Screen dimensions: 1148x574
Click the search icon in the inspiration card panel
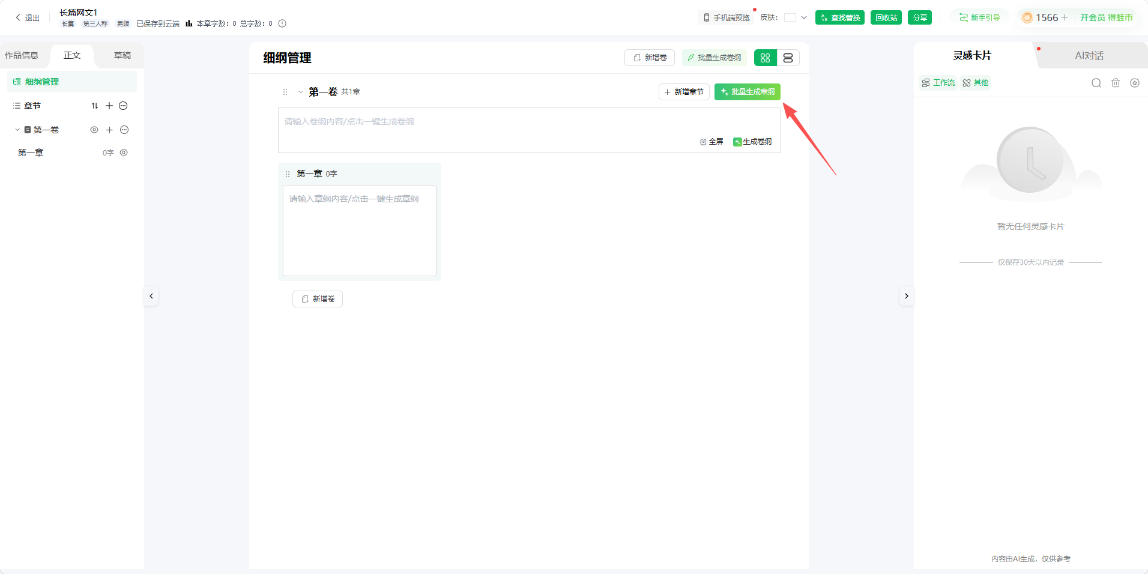pos(1096,83)
